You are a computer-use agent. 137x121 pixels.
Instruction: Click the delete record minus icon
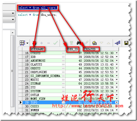[x=48, y=43]
